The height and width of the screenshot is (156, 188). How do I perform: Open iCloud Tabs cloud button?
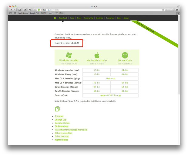click(20, 10)
